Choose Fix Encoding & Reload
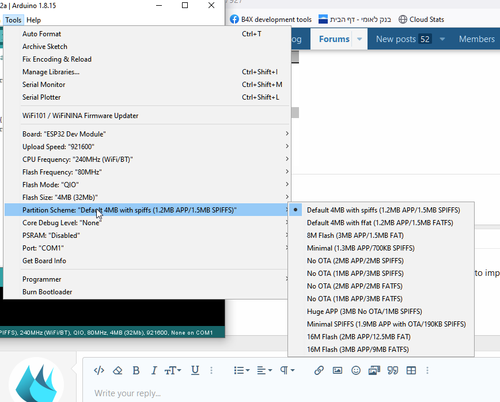 click(147, 59)
